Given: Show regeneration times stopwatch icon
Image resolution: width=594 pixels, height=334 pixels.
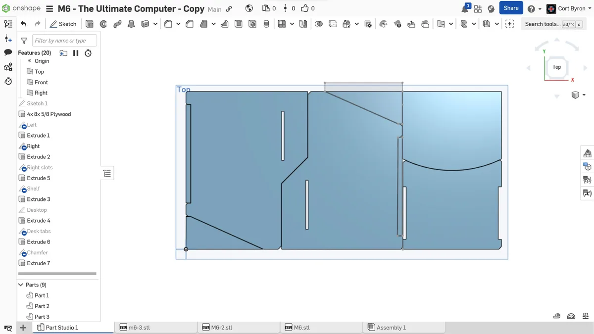Looking at the screenshot, I should pyautogui.click(x=88, y=53).
